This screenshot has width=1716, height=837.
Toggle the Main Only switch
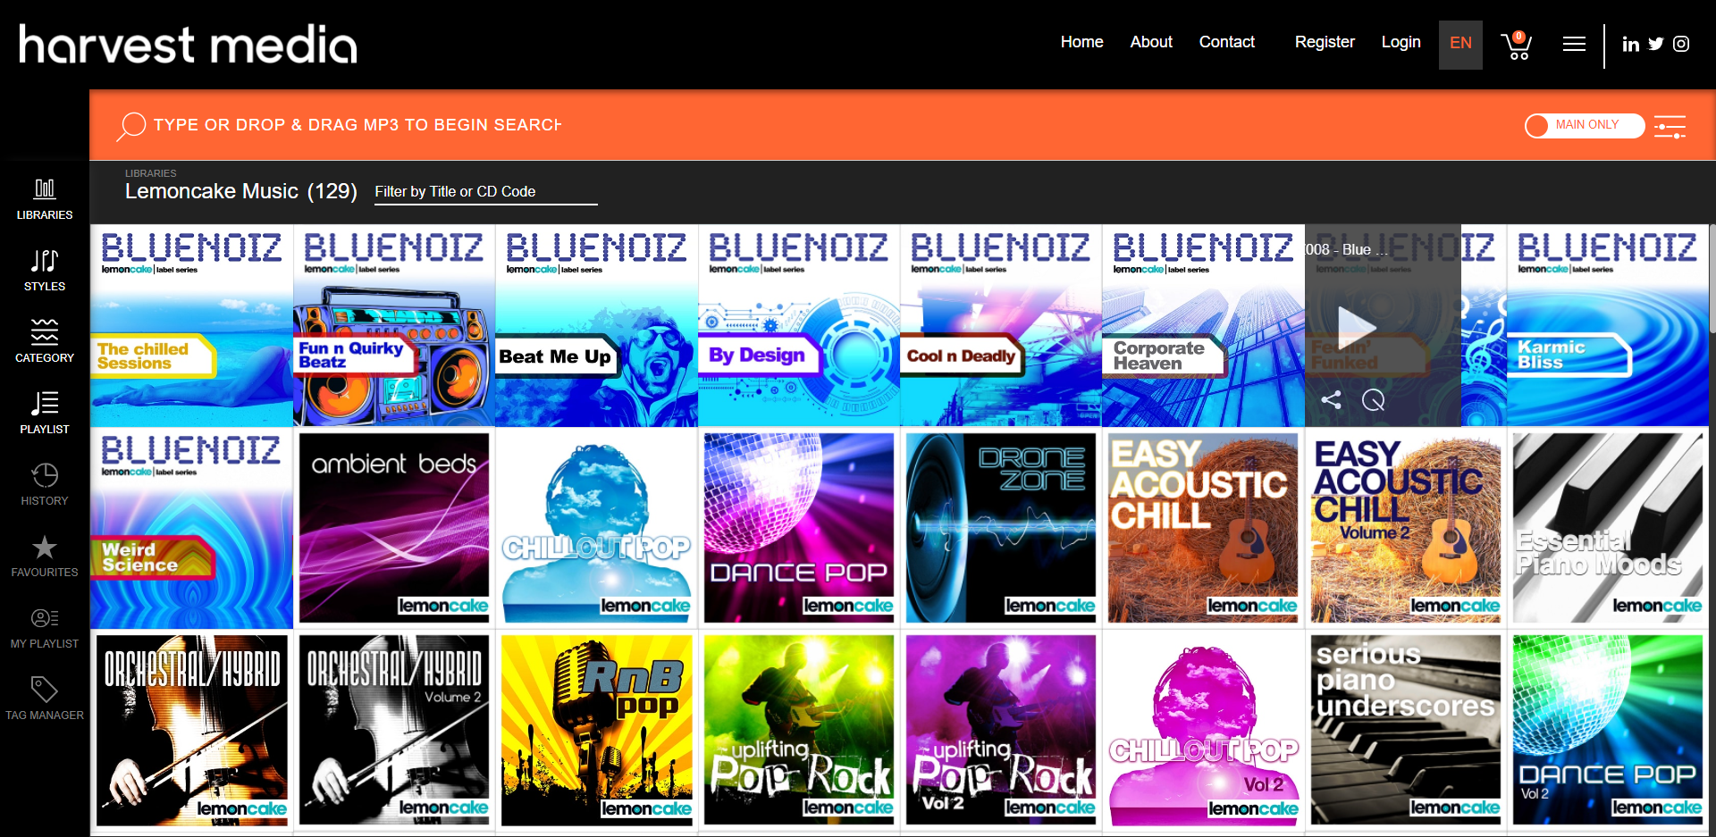(1585, 125)
